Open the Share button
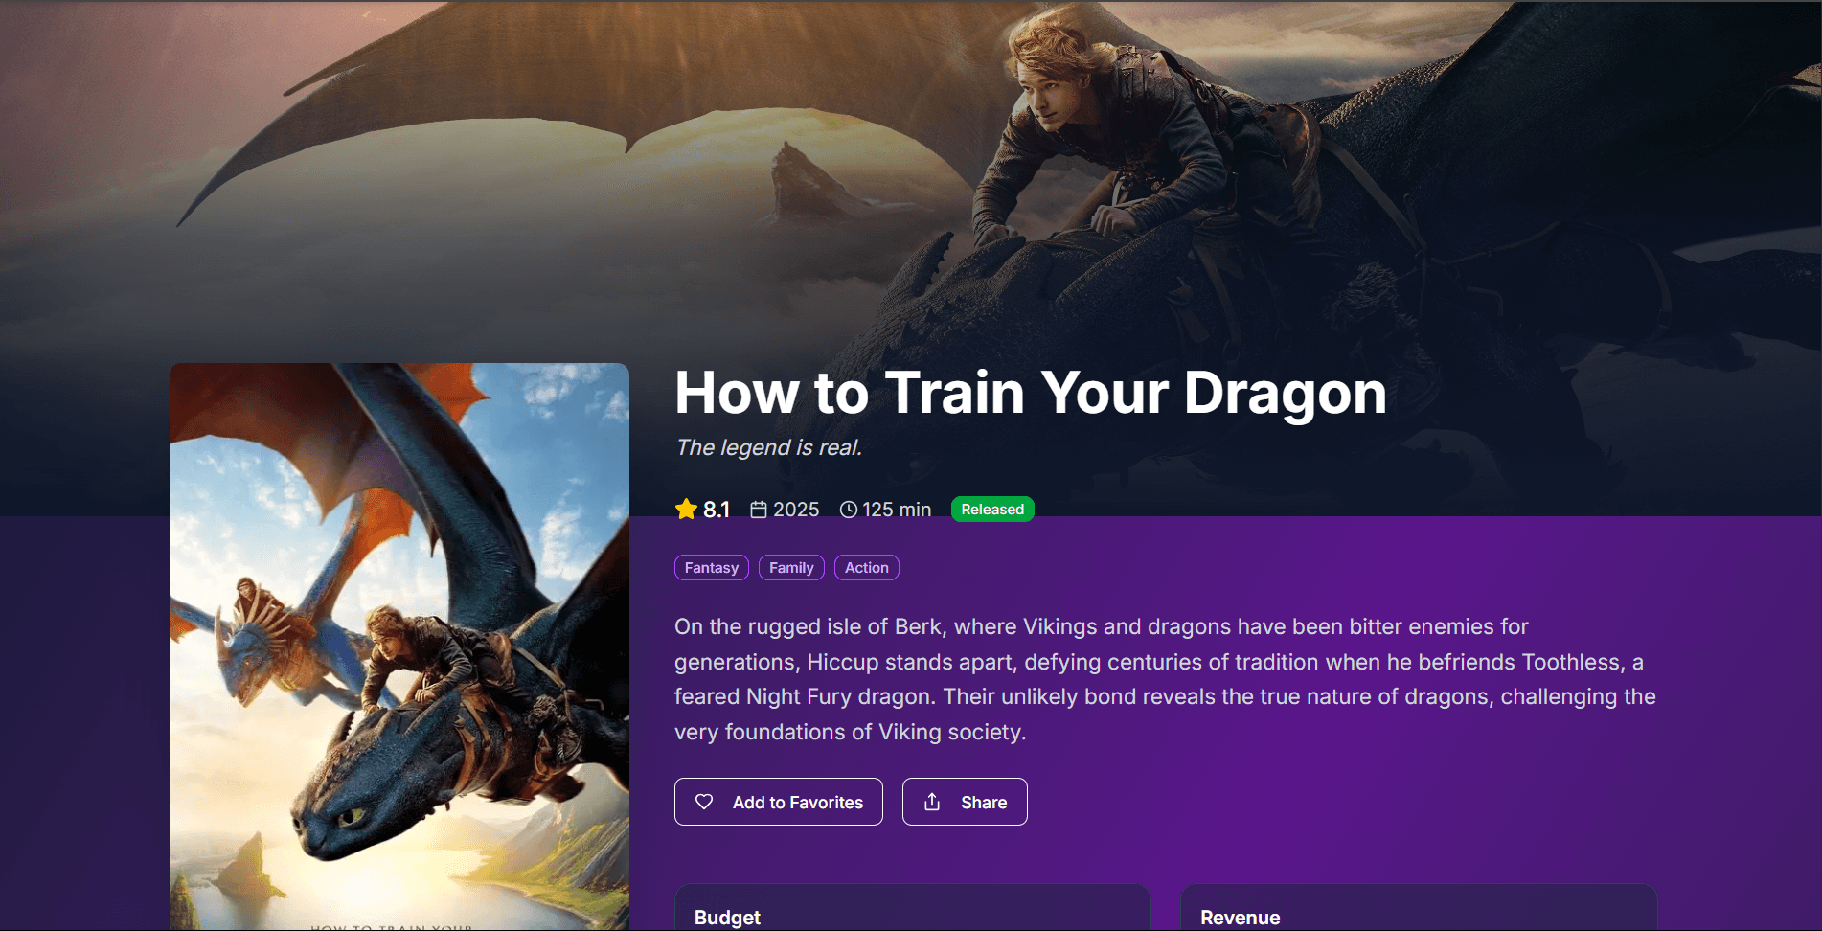 pyautogui.click(x=965, y=802)
